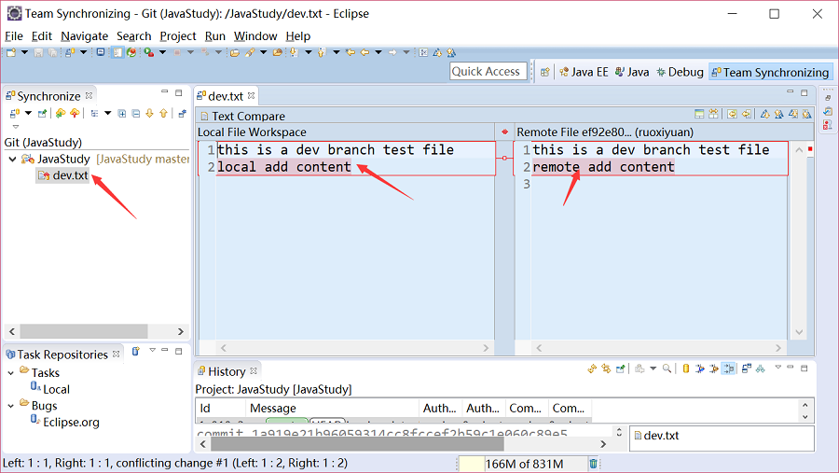Go to previous difference in Text Compare

pos(779,114)
